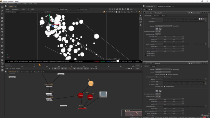Open the Image nodes toolbar icon
This screenshot has width=210, height=118.
click(2, 7)
